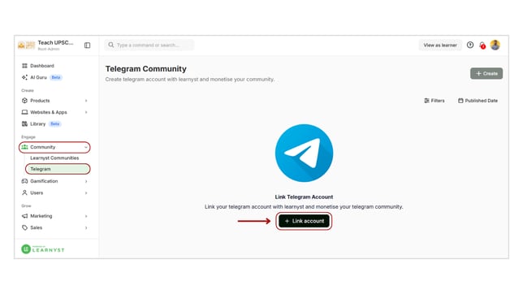Collapse the Community section chevron

pyautogui.click(x=86, y=147)
